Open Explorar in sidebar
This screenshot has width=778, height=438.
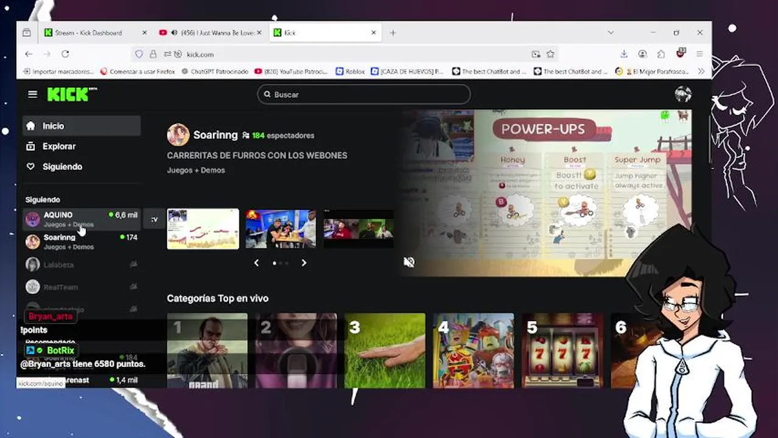[x=82, y=146]
